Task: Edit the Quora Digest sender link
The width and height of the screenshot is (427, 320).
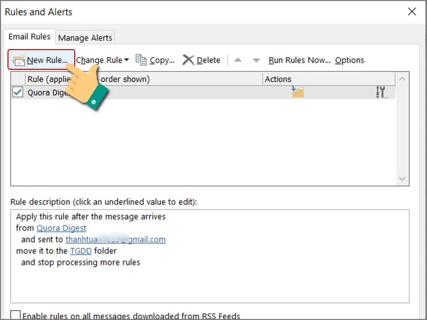Action: tap(61, 228)
